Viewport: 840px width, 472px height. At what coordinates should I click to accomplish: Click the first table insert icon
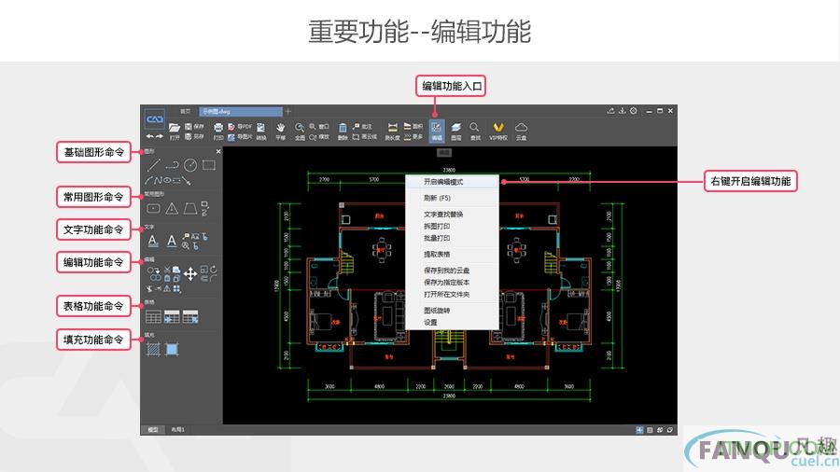154,316
